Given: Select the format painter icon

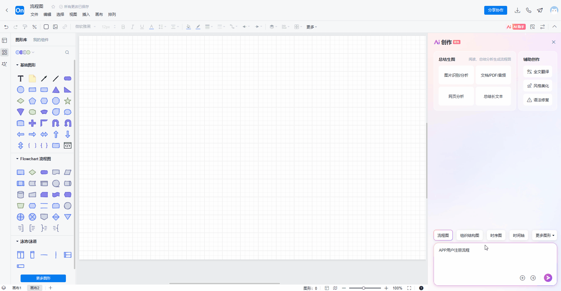Looking at the screenshot, I should pyautogui.click(x=25, y=27).
